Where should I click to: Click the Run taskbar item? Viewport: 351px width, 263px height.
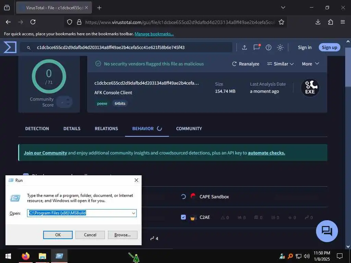tap(59, 256)
